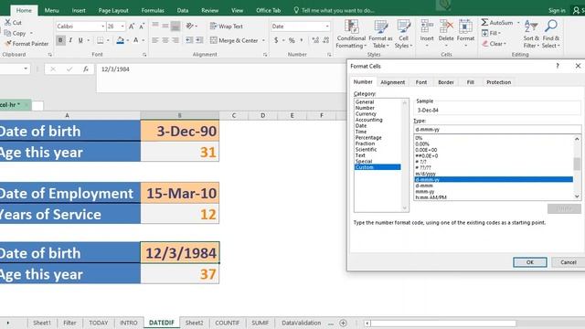Open Sort & Filter menu
585x329 pixels.
531,35
